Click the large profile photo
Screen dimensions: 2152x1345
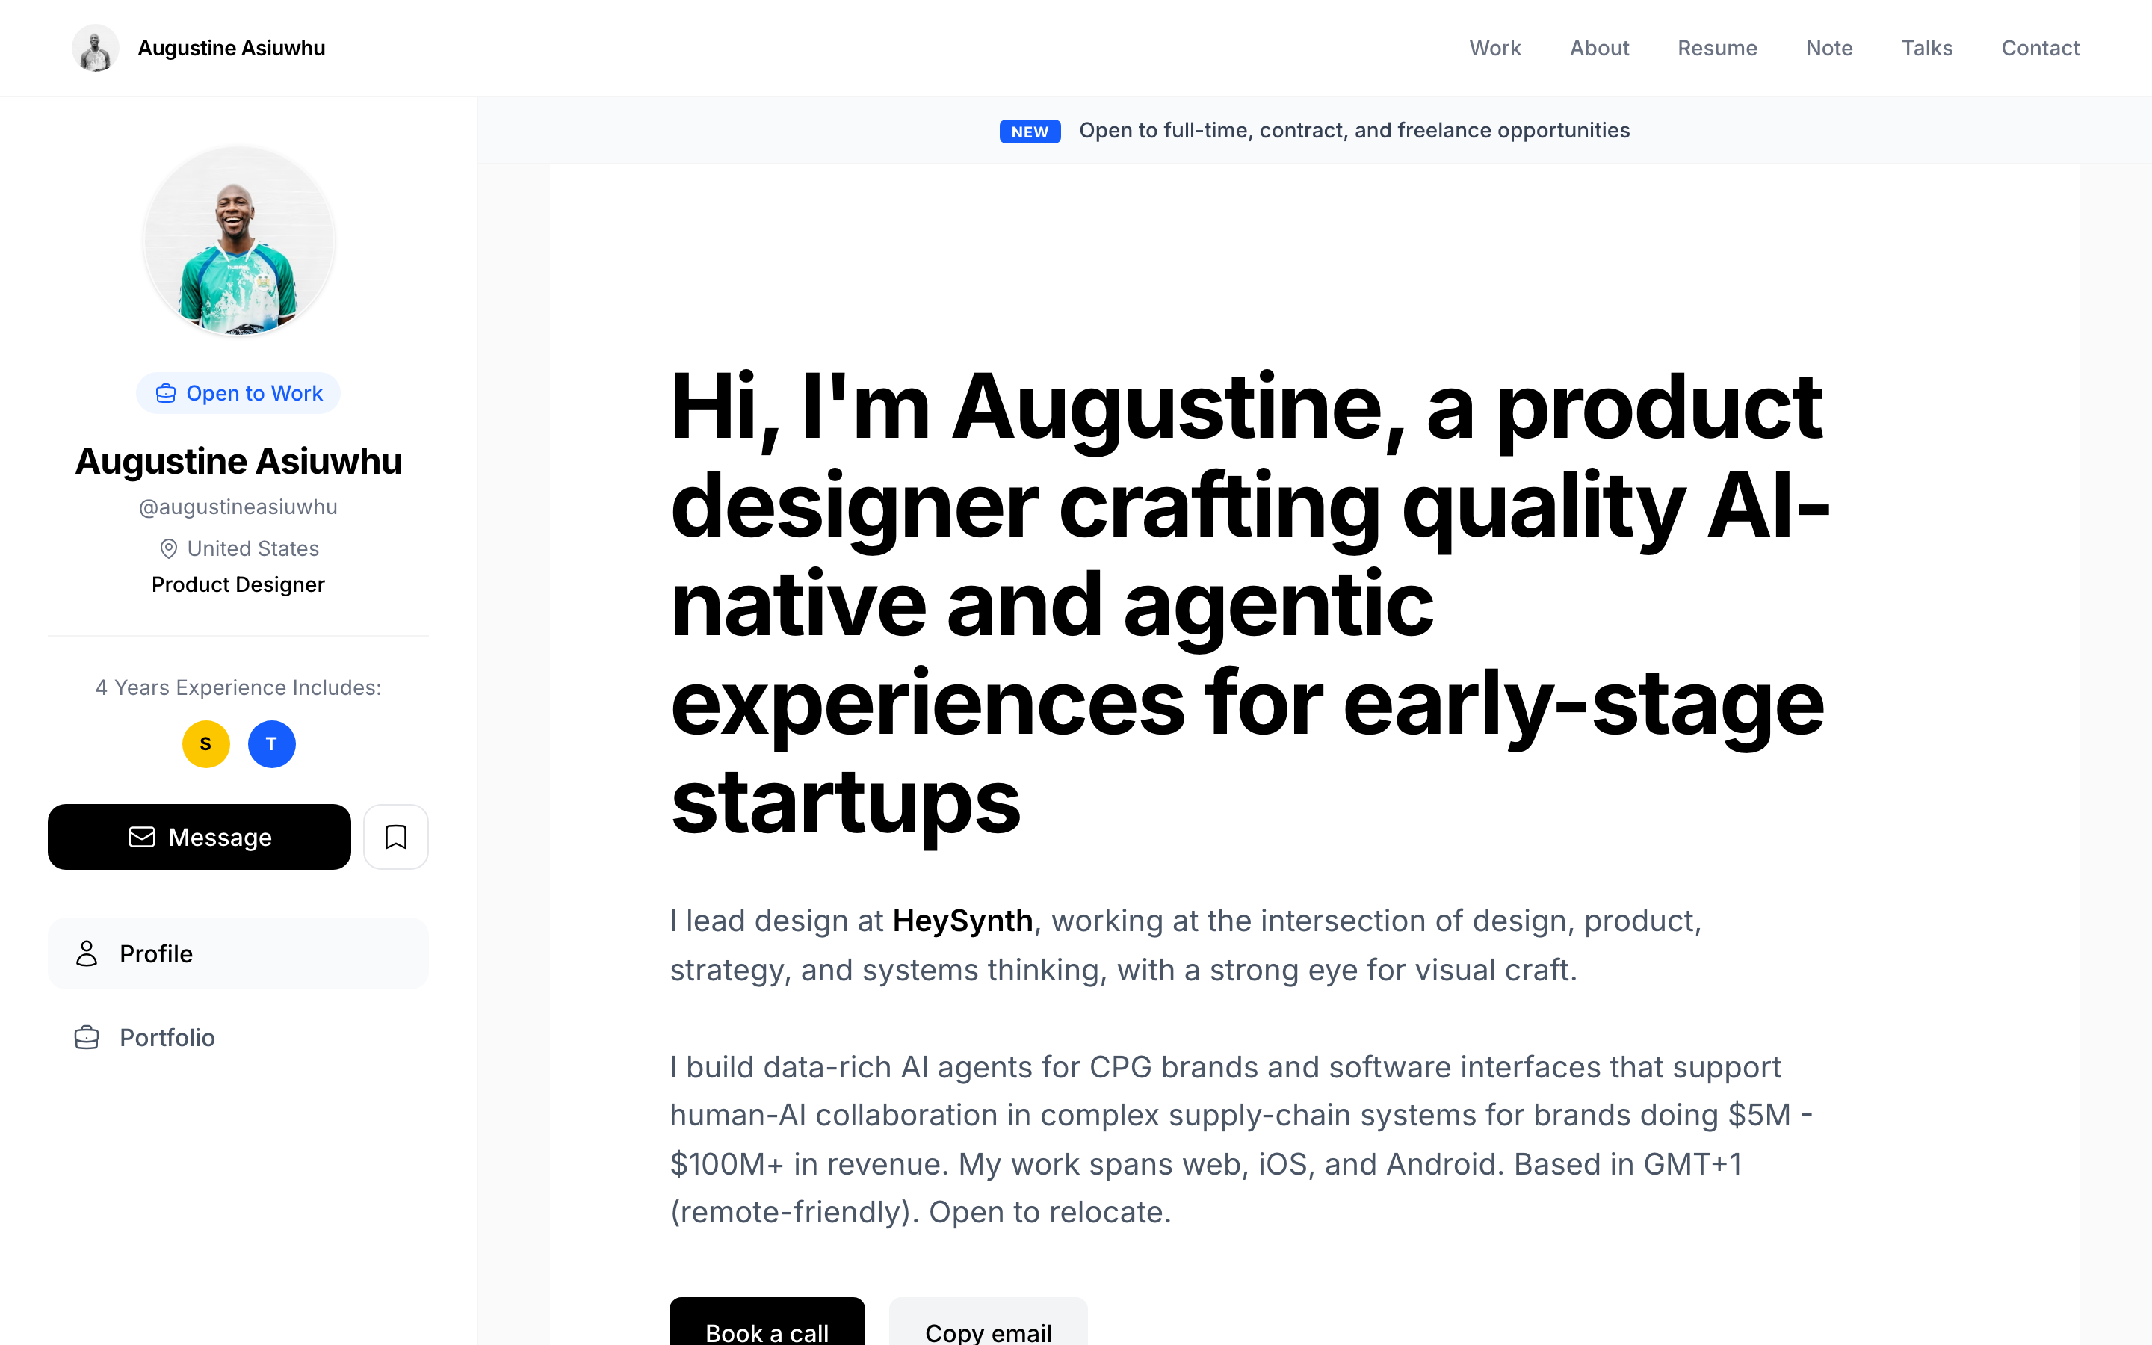click(238, 241)
